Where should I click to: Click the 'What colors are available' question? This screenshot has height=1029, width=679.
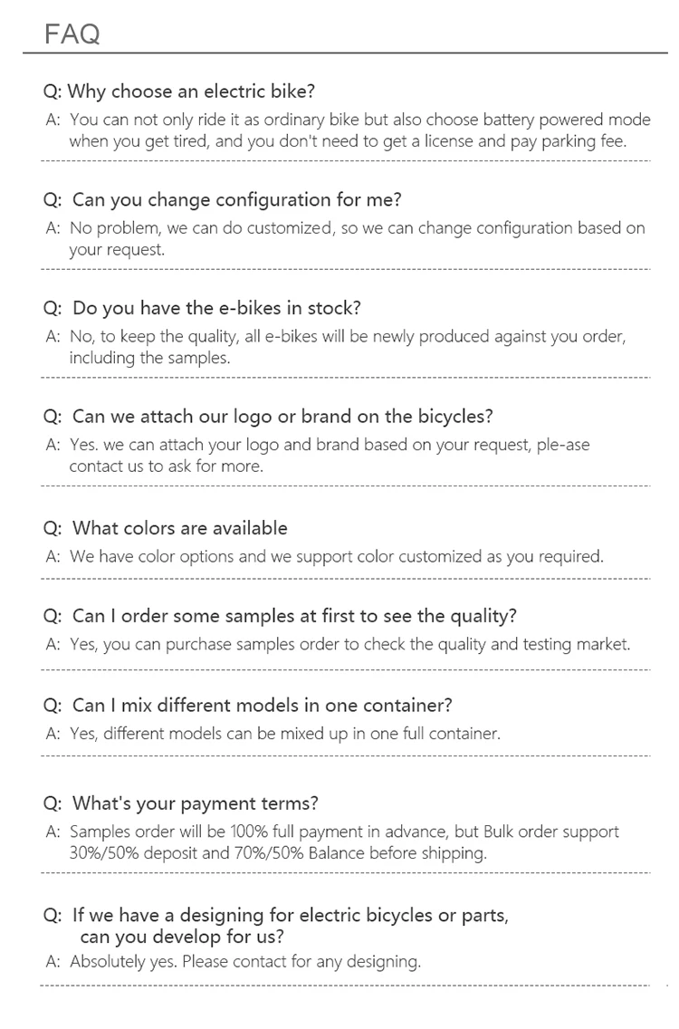167,528
